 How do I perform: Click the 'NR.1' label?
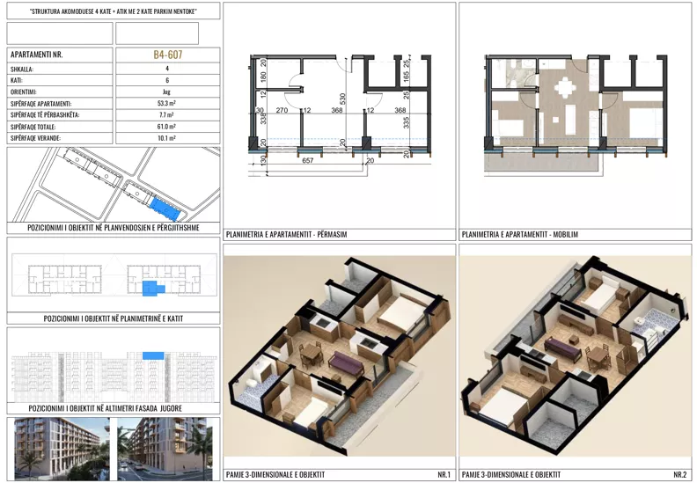click(444, 474)
